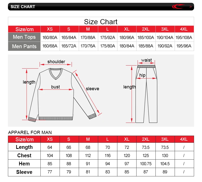Viewport: 202px width, 182px height.
Task: Click the 'waist' diagram label
Action: click(147, 60)
